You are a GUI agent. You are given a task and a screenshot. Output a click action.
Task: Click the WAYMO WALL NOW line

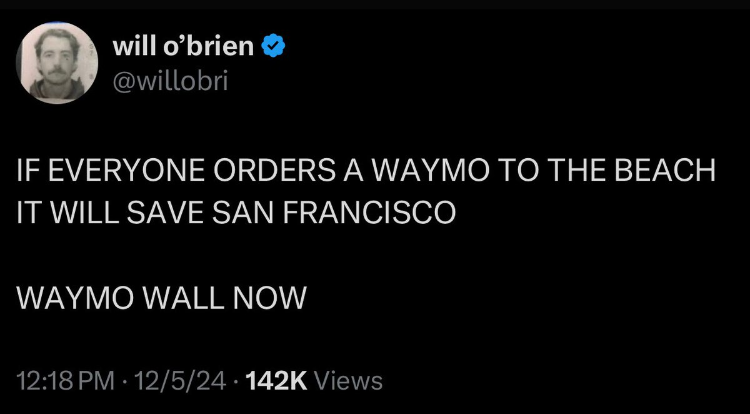(x=161, y=299)
